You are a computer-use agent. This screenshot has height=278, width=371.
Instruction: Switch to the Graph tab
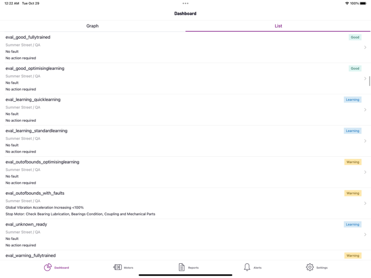pyautogui.click(x=93, y=26)
